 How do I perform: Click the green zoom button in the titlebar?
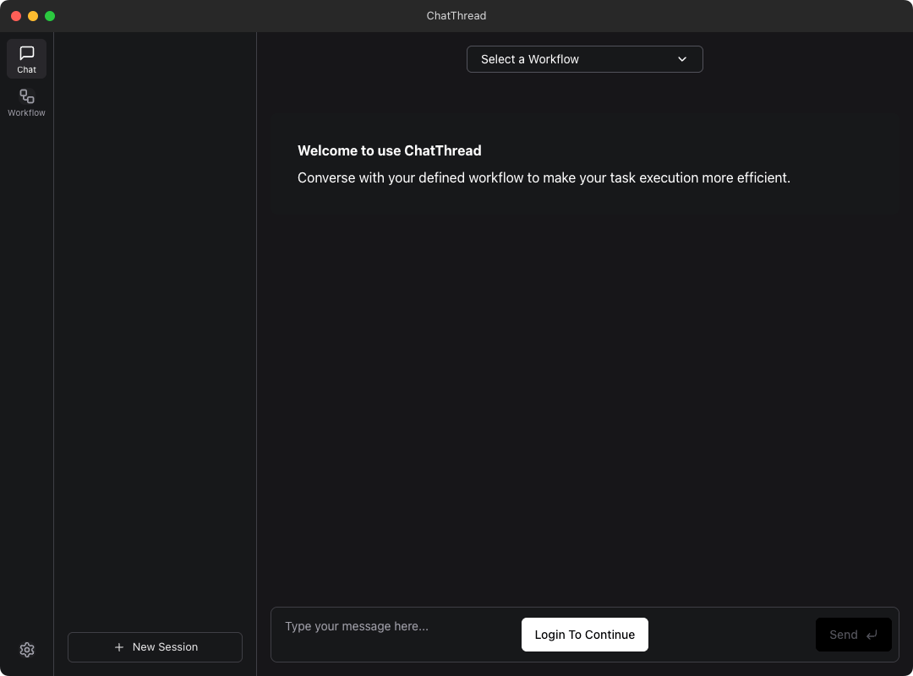[x=50, y=15]
